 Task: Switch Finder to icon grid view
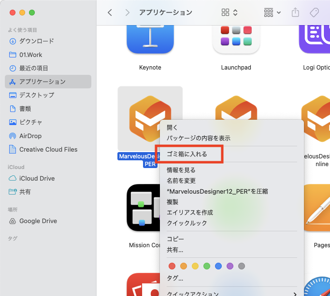tap(225, 13)
